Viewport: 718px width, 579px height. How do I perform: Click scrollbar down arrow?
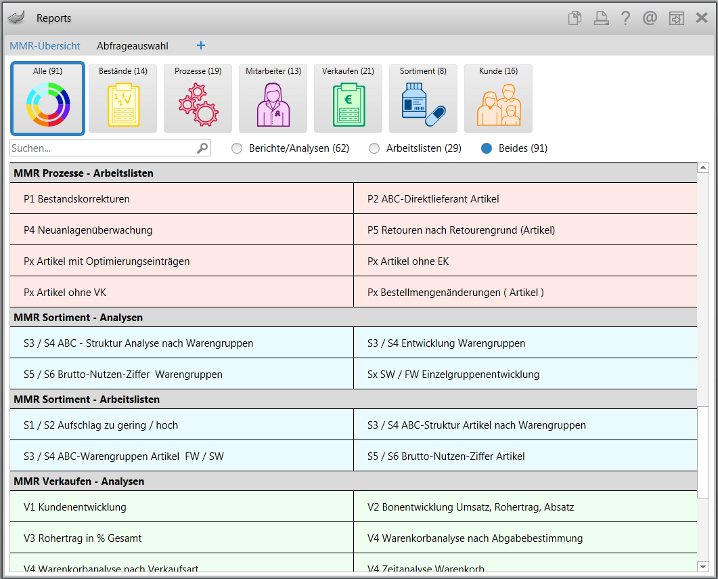point(703,567)
